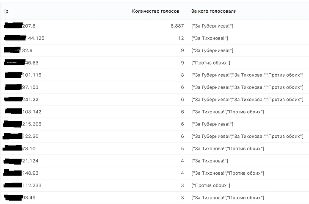Click the vote count cell showing 8
This screenshot has width=309, height=204.
tap(182, 75)
